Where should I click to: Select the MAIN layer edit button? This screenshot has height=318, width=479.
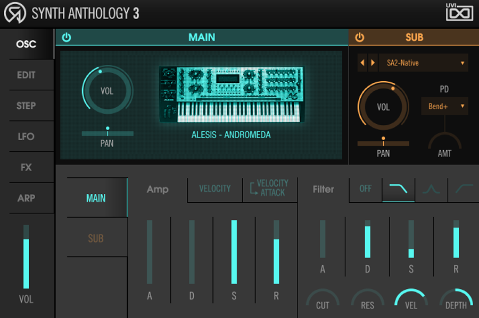coord(97,198)
